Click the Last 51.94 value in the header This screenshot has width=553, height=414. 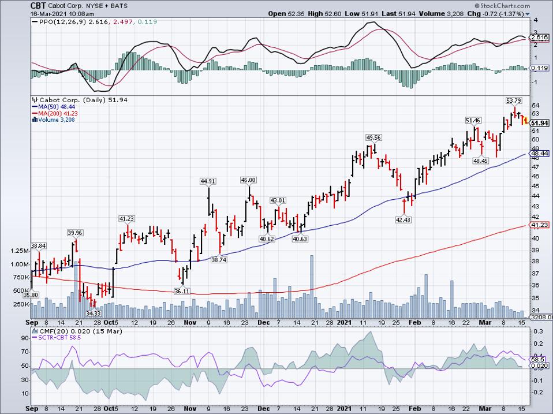398,14
